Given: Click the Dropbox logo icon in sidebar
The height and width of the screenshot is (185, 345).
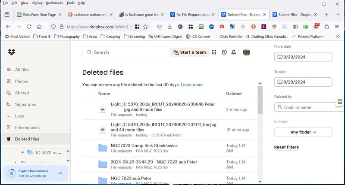Looking at the screenshot, I should click(12, 52).
